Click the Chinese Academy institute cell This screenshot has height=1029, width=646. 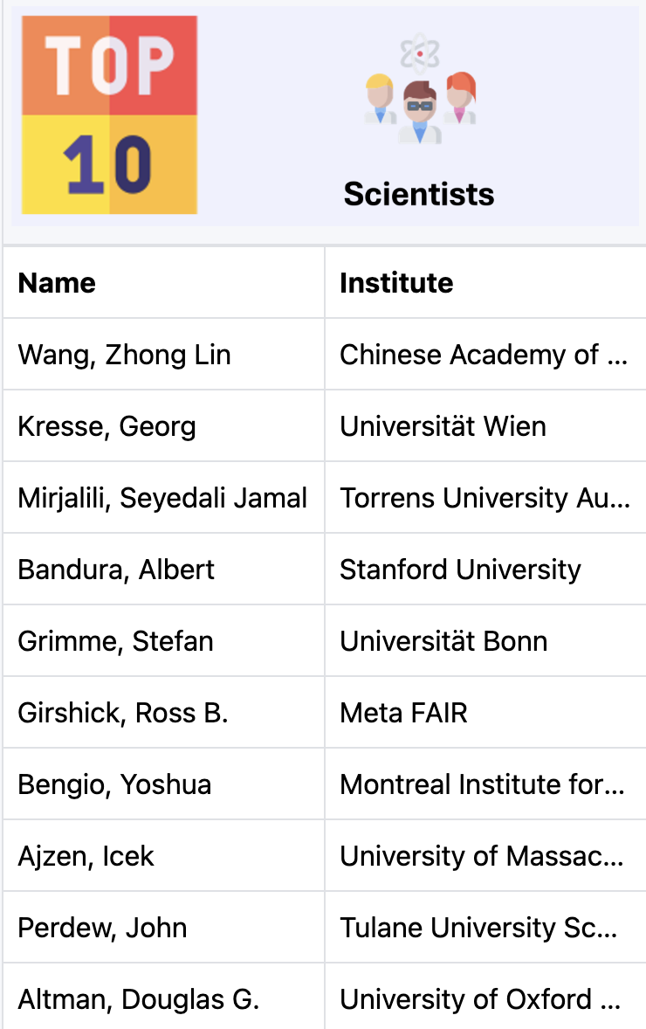[x=484, y=355]
